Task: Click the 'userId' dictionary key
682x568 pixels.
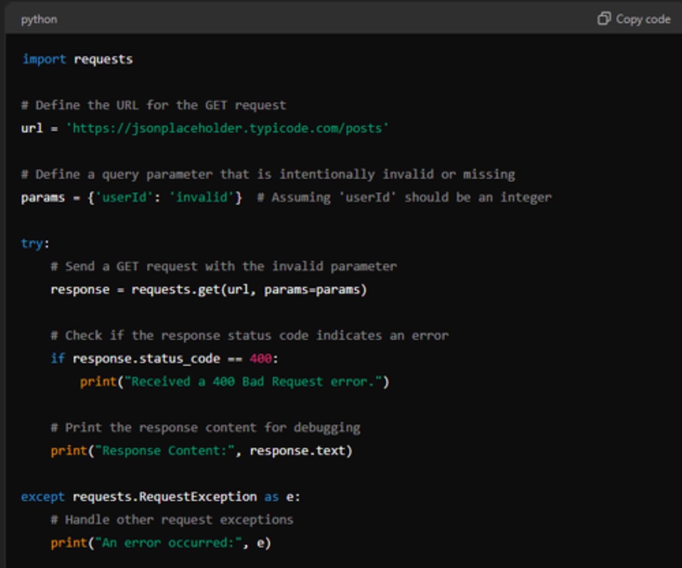Action: click(124, 197)
